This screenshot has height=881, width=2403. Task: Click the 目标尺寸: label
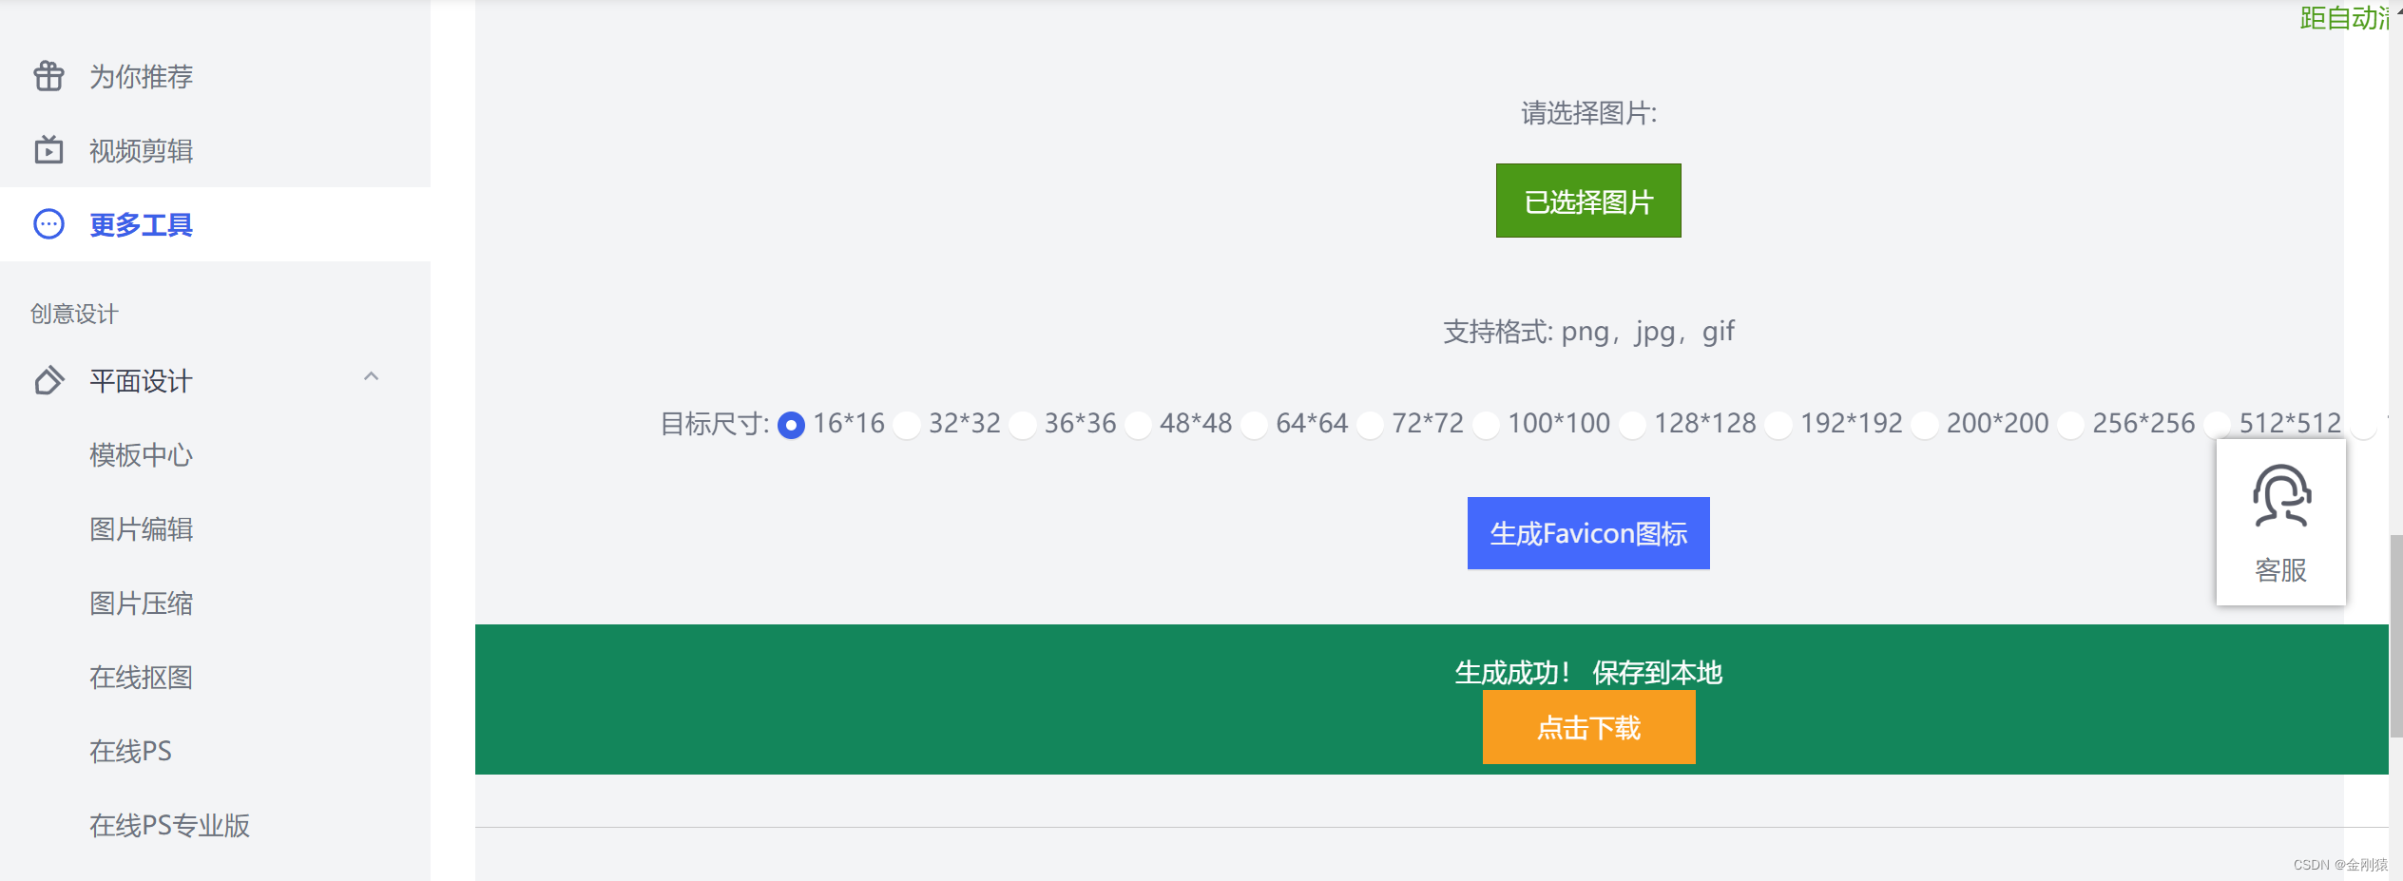pos(715,424)
